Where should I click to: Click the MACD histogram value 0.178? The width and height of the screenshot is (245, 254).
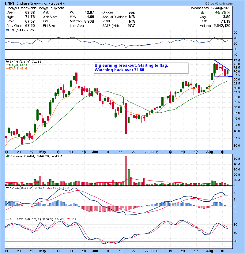(x=64, y=188)
